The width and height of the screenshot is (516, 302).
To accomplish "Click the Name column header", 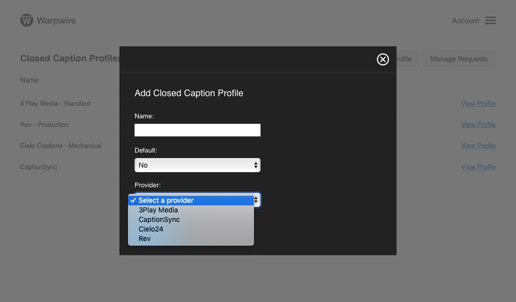I will [29, 80].
